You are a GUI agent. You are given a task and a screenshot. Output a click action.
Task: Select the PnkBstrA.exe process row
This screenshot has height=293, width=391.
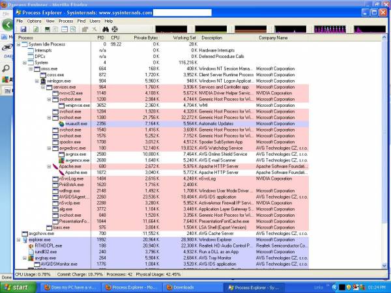[x=162, y=185]
